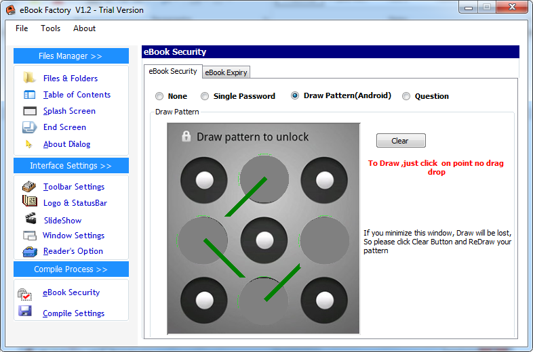The image size is (533, 352).
Task: Open the Logo & StatusBar link
Action: 75,203
